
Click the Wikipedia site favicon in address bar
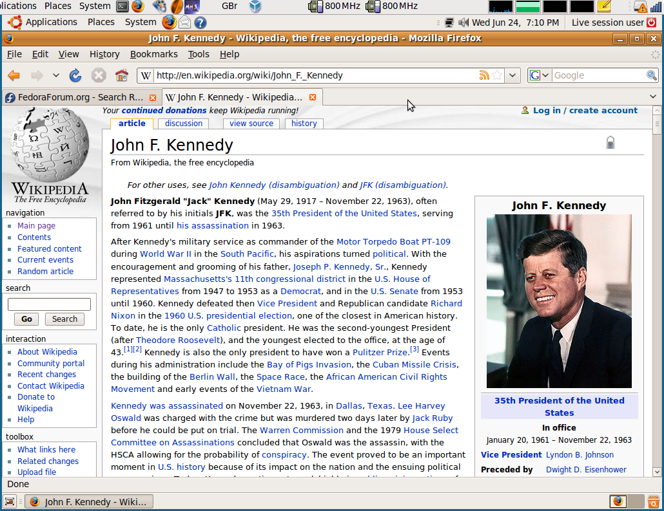pyautogui.click(x=146, y=76)
